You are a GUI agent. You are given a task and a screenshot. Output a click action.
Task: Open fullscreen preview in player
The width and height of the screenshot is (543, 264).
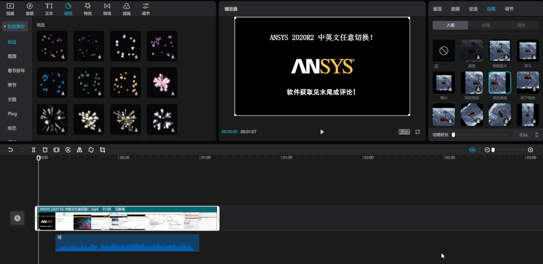pos(418,132)
